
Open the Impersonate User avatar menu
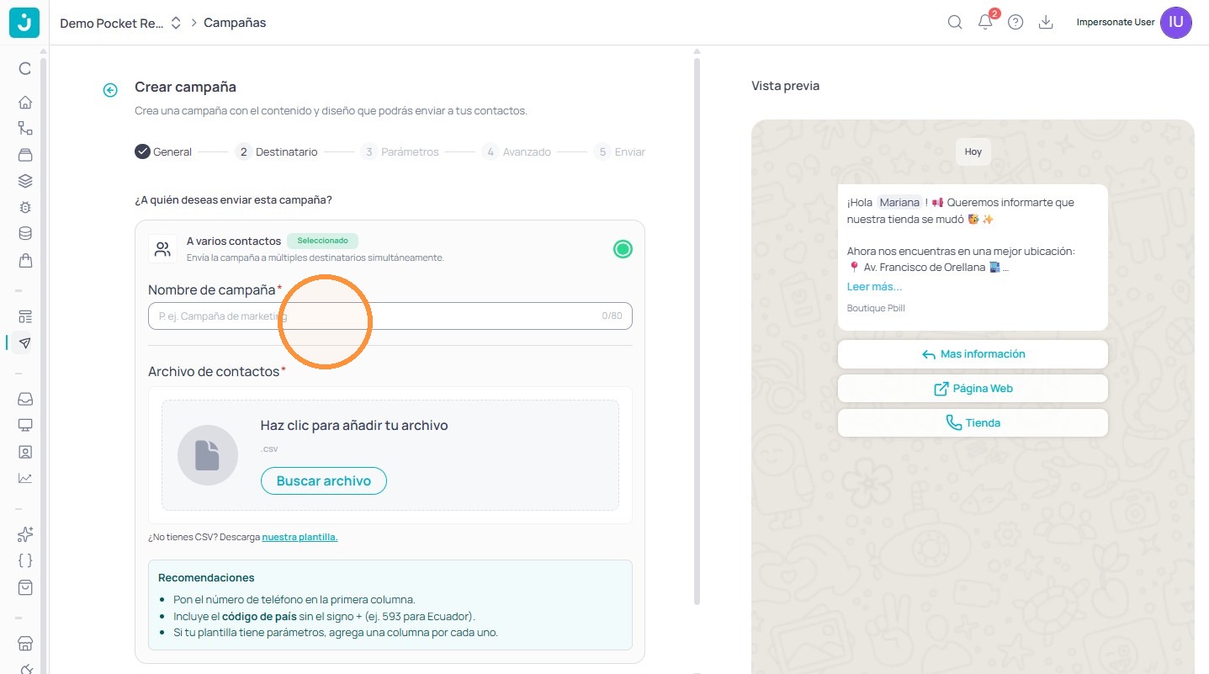point(1176,23)
